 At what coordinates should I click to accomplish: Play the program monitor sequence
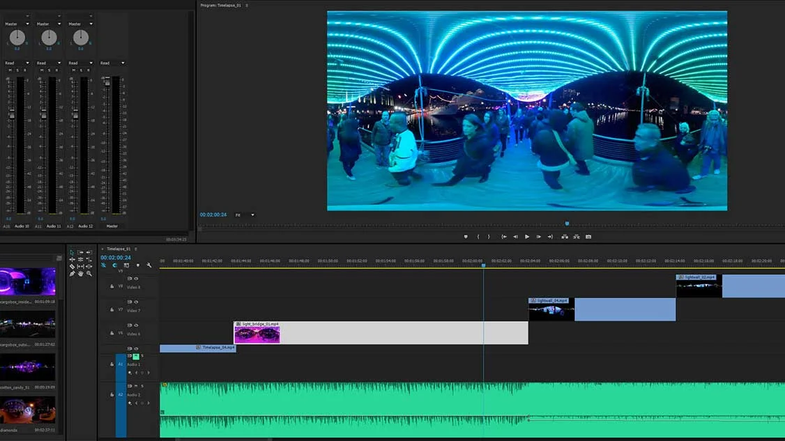pos(527,237)
